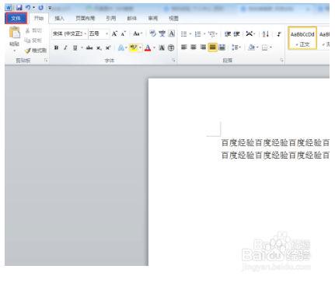
Task: Open the Font dialog launcher
Action: (x=174, y=61)
